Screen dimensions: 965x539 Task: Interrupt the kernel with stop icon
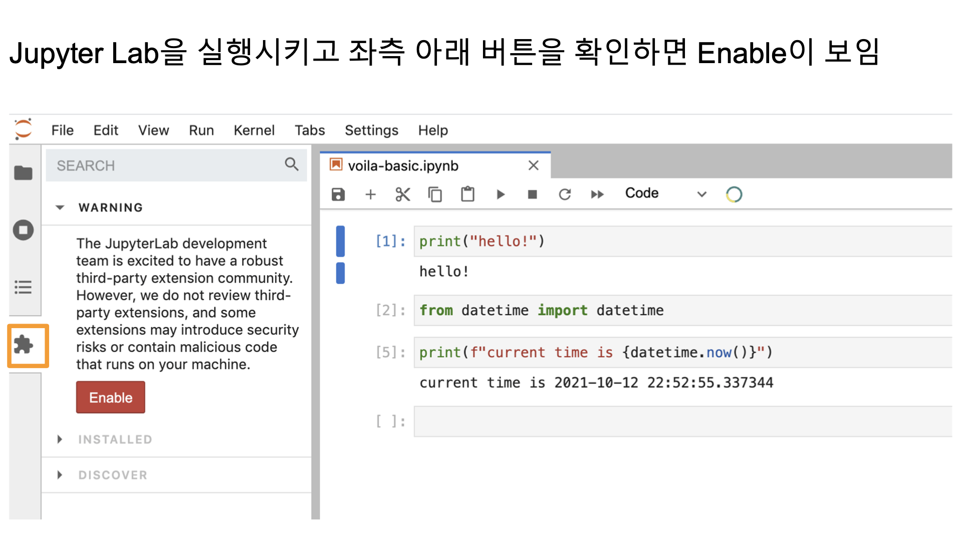(532, 194)
